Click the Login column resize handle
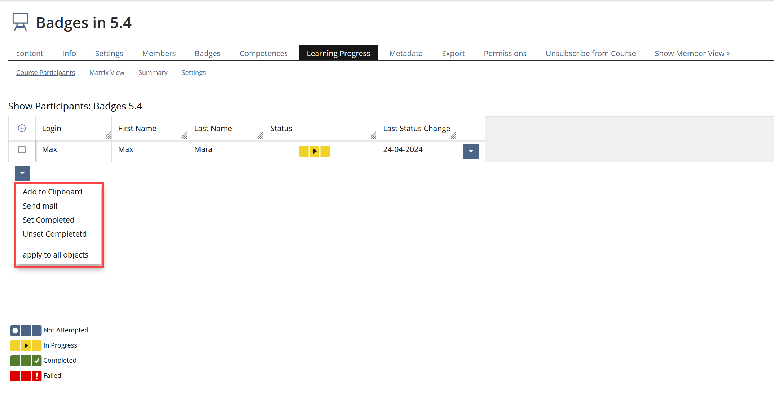The width and height of the screenshot is (774, 398). (108, 136)
